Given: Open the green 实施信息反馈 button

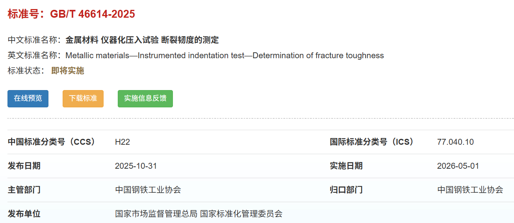Looking at the screenshot, I should pyautogui.click(x=145, y=98).
